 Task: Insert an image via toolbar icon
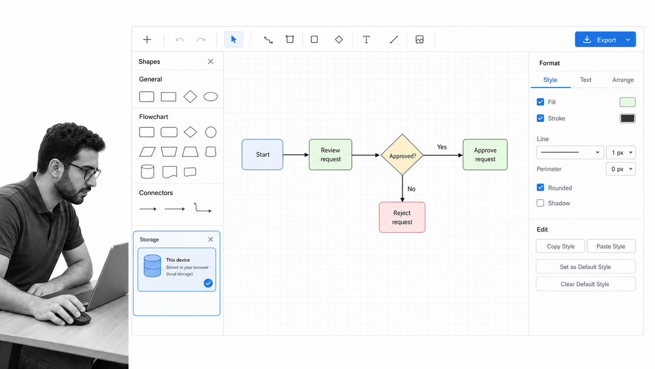(419, 40)
